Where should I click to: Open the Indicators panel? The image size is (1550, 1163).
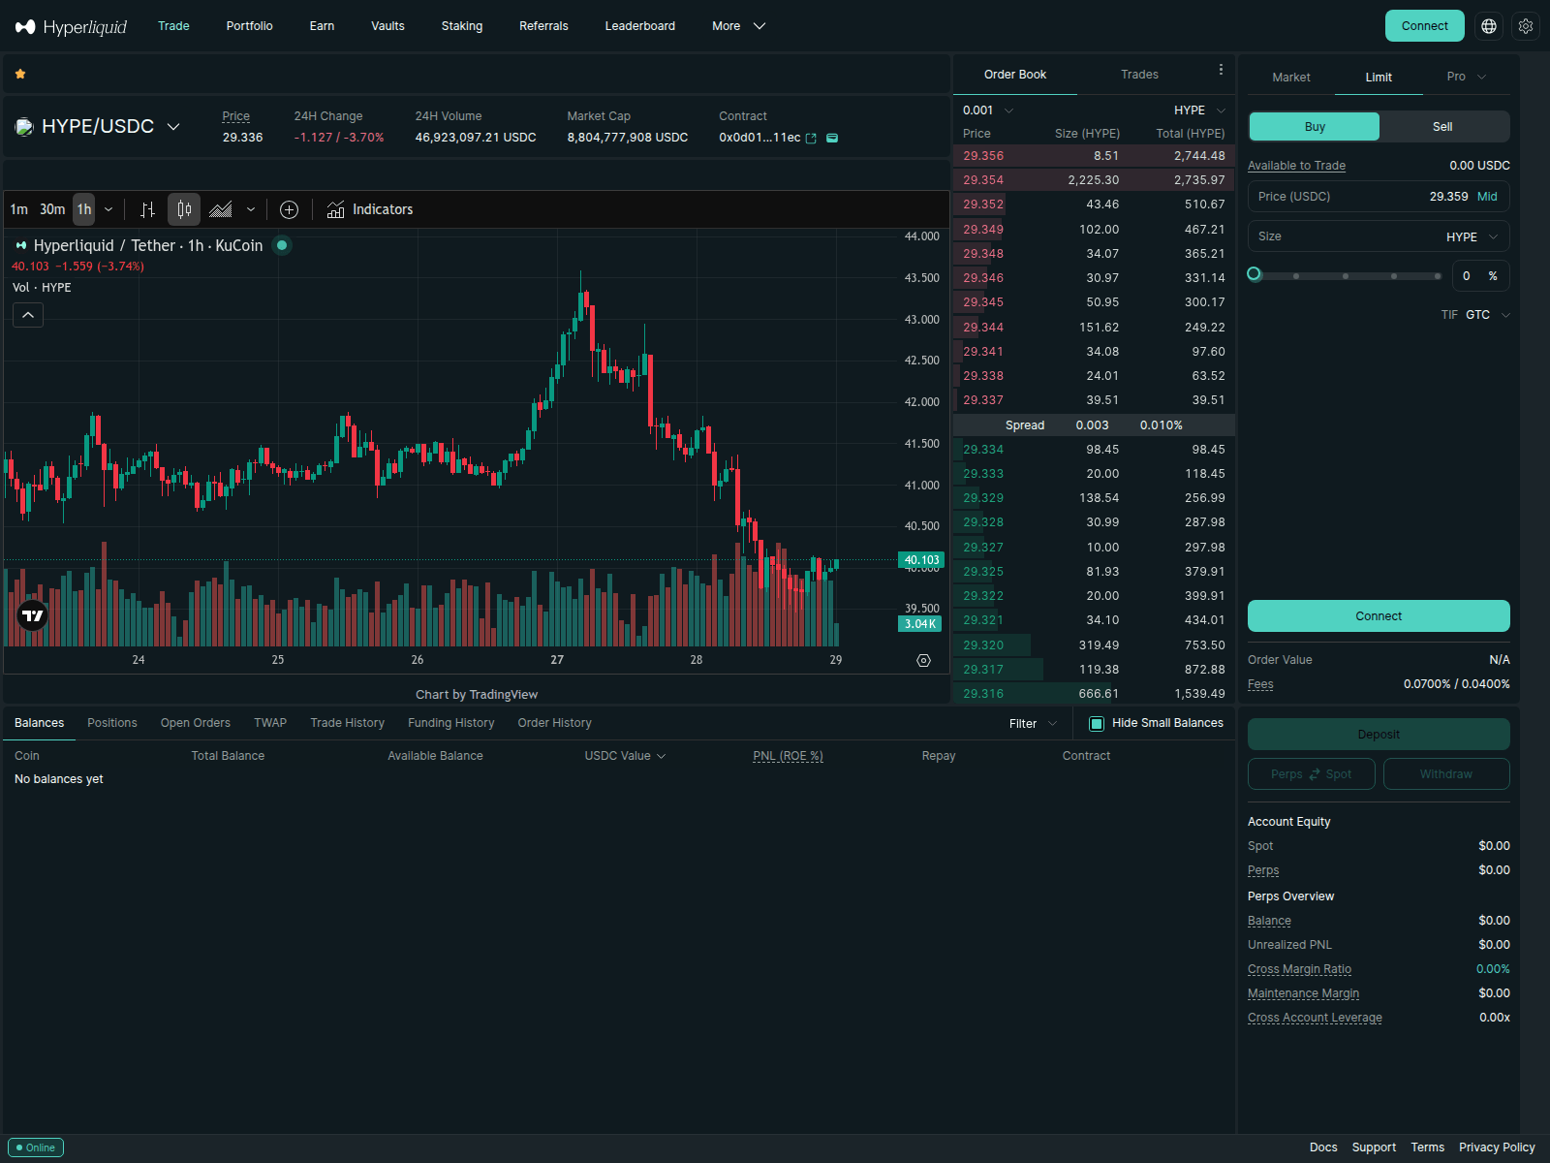coord(370,209)
